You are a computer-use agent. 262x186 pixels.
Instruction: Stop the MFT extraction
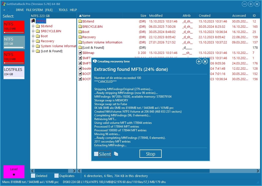(150, 154)
